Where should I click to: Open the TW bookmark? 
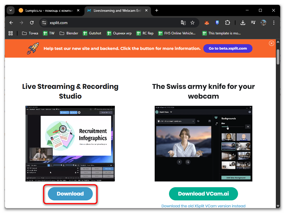(x=49, y=33)
